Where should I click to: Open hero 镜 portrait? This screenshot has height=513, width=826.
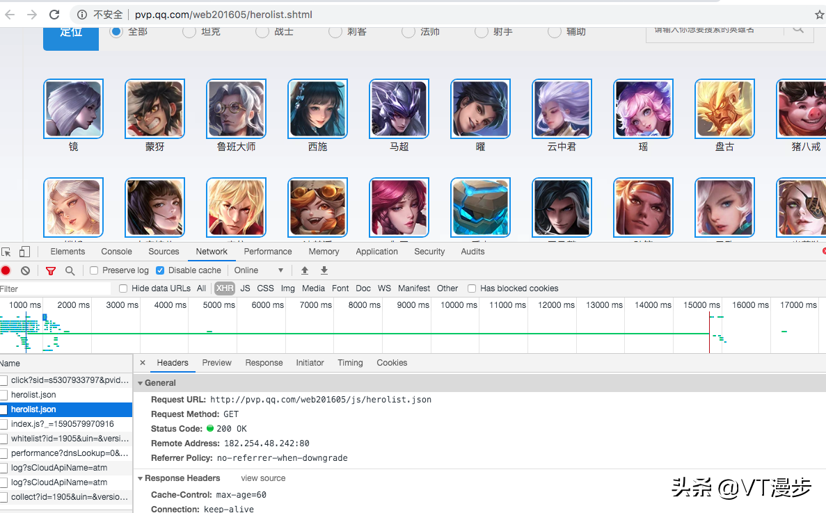coord(73,109)
